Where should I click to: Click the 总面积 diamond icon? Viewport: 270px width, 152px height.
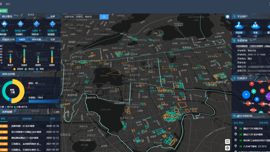[x=20, y=24]
